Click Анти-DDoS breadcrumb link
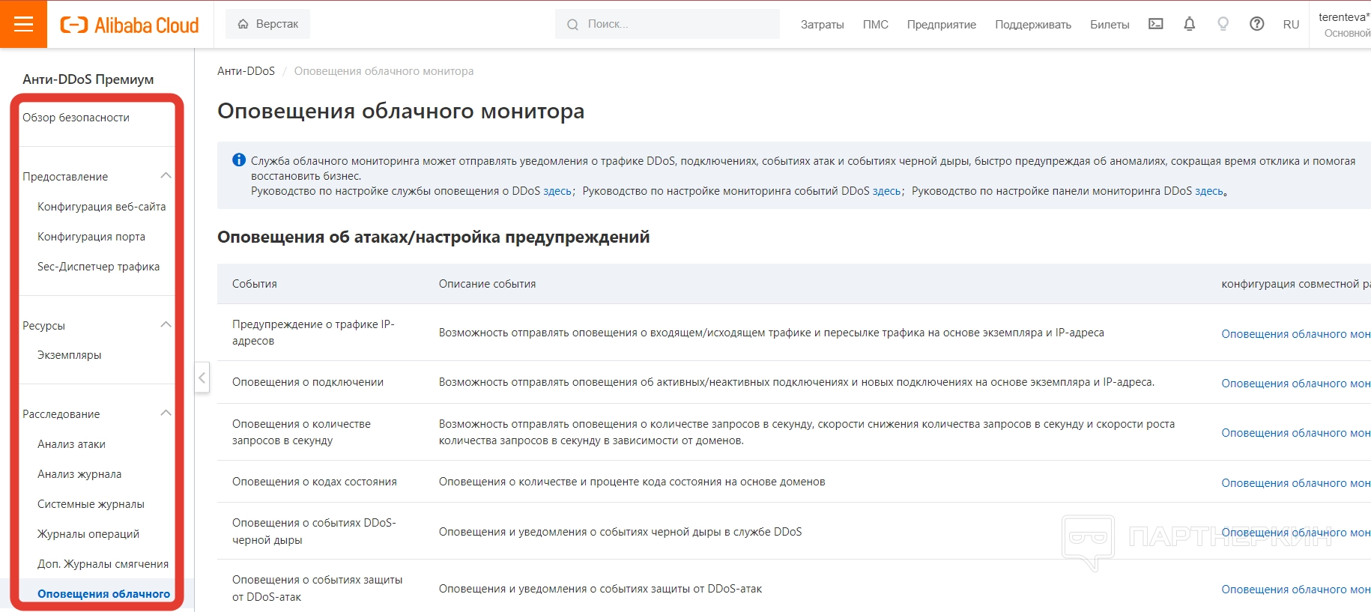The width and height of the screenshot is (1371, 612). pyautogui.click(x=246, y=71)
